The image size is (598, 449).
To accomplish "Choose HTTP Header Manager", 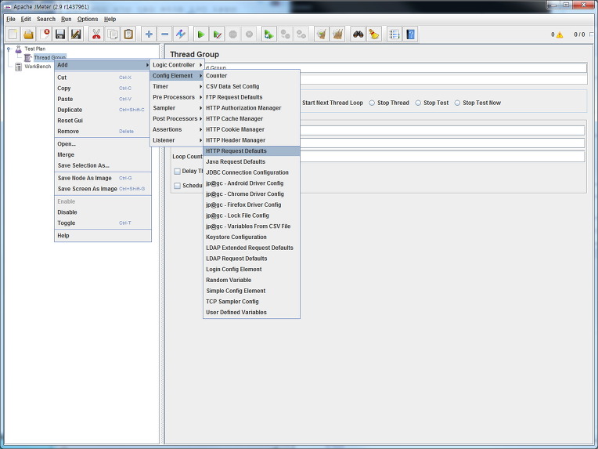I will pos(251,140).
